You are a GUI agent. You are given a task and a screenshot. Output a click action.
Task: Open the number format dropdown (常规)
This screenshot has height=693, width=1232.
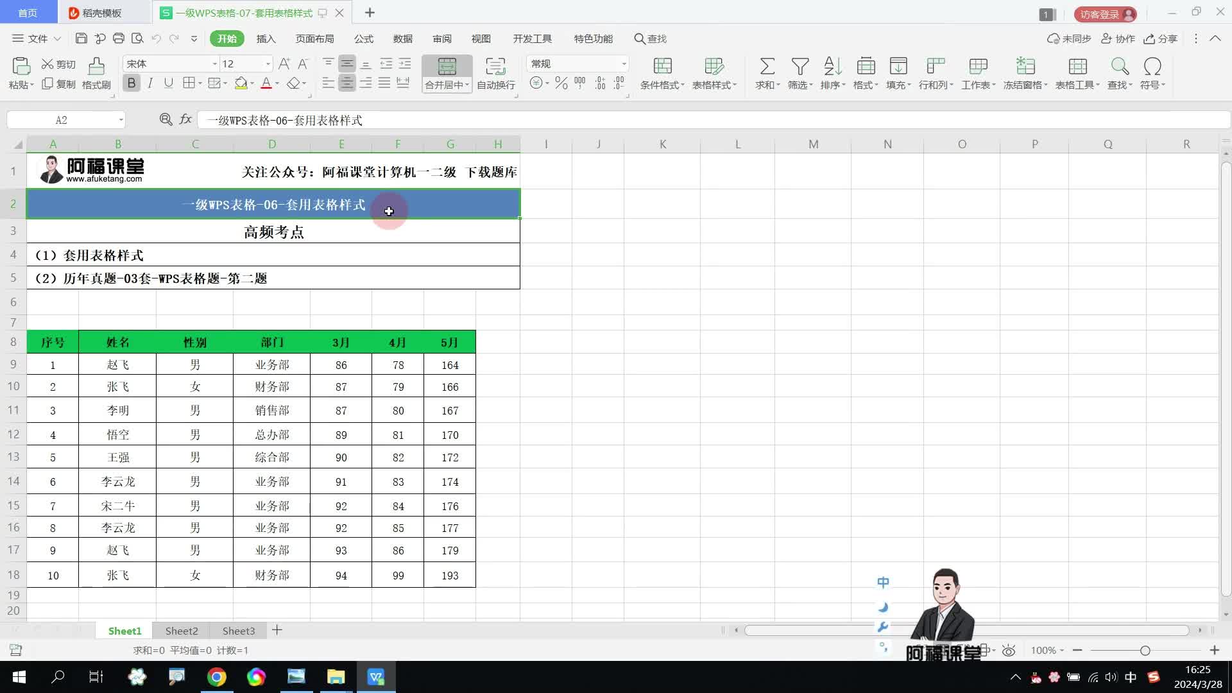pyautogui.click(x=623, y=64)
